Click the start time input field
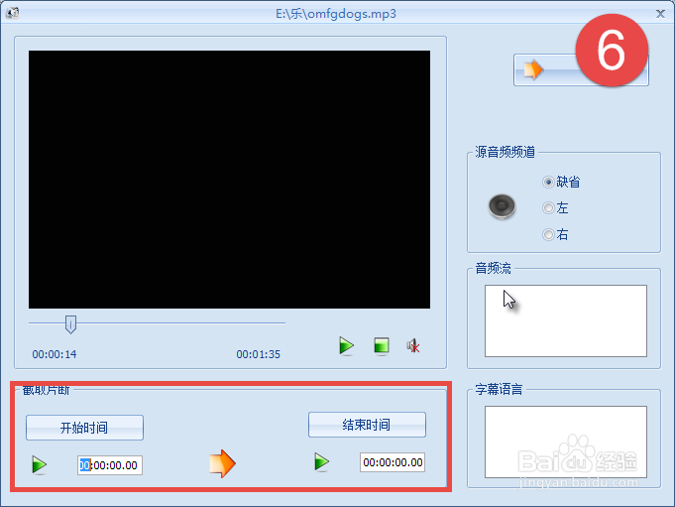675x507 pixels. [x=110, y=465]
